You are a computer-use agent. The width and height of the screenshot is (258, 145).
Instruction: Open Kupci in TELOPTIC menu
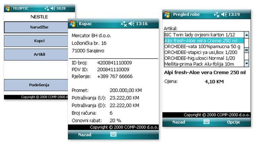coord(36,41)
